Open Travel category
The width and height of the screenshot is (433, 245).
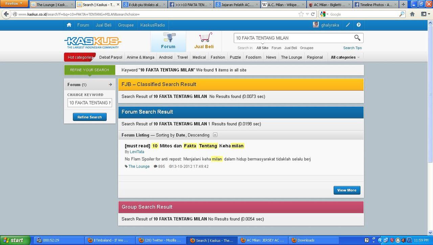[x=182, y=57]
